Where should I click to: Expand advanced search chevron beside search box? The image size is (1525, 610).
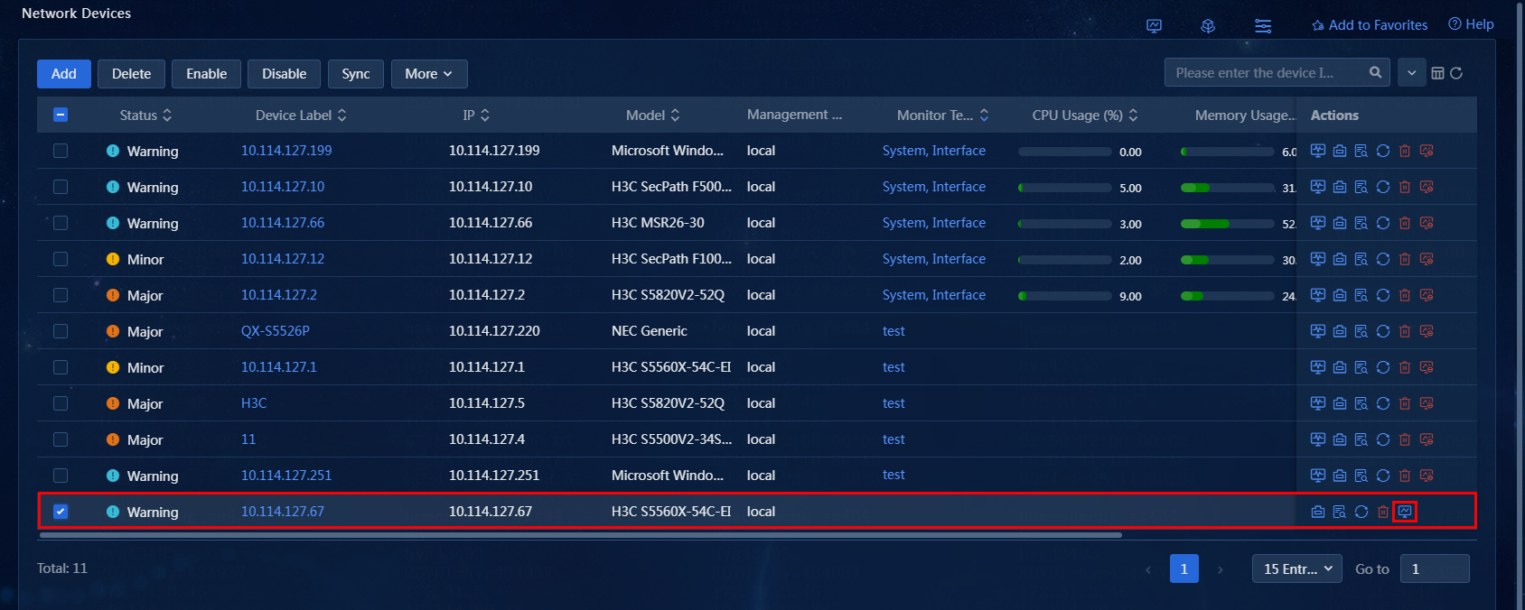[1411, 73]
